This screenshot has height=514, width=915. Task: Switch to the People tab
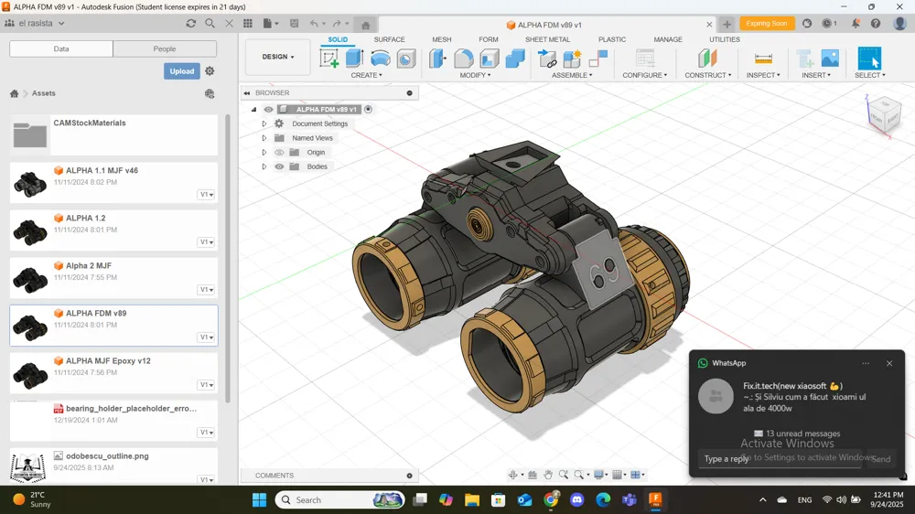pos(165,49)
